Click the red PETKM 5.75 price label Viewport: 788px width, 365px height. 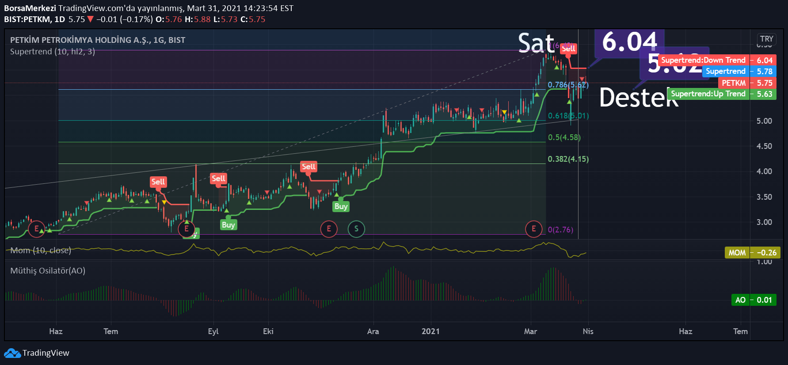tap(747, 83)
